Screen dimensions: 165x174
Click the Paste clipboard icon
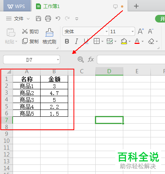pos(11,32)
